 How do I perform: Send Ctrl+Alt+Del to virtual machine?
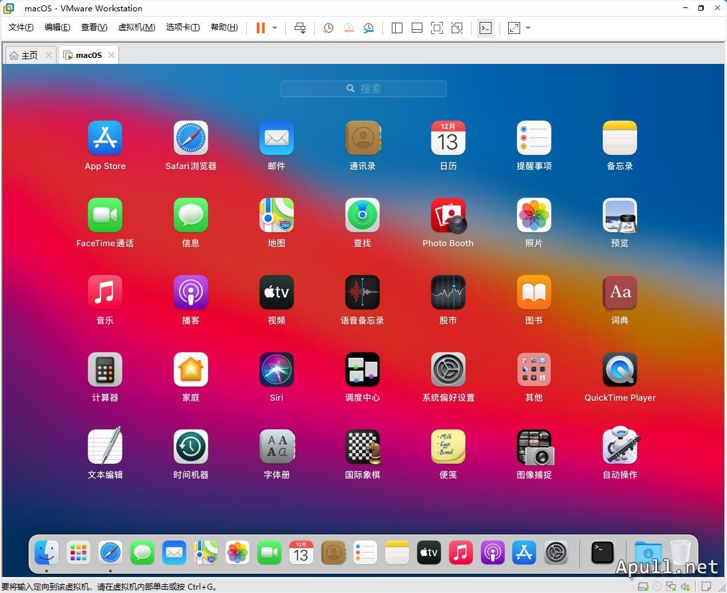(x=300, y=28)
